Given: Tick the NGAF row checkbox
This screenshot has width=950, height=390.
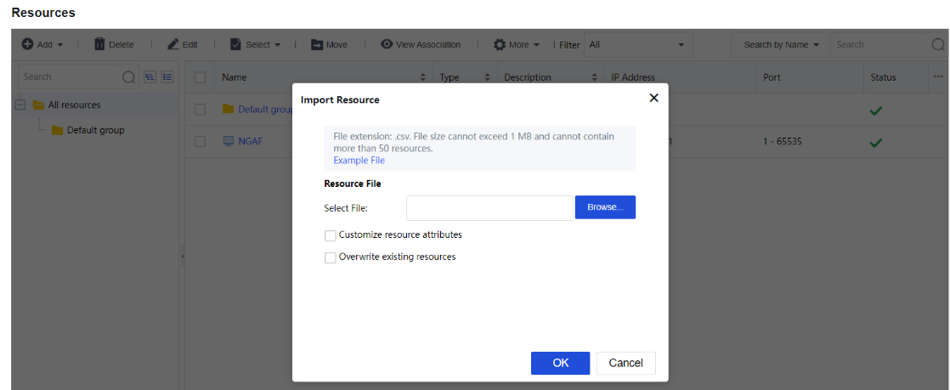Looking at the screenshot, I should tap(201, 142).
